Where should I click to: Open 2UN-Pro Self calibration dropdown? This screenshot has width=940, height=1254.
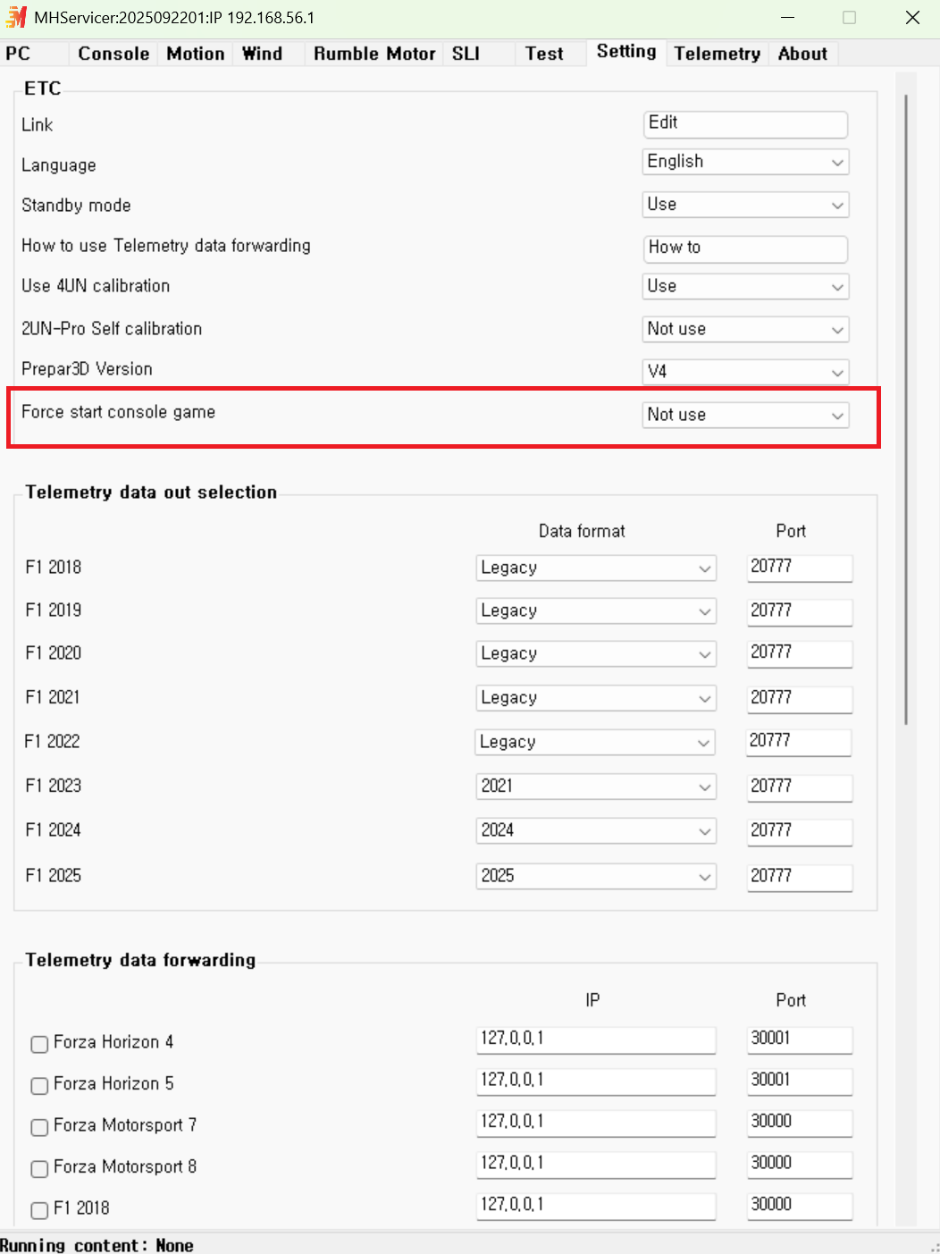coord(745,329)
